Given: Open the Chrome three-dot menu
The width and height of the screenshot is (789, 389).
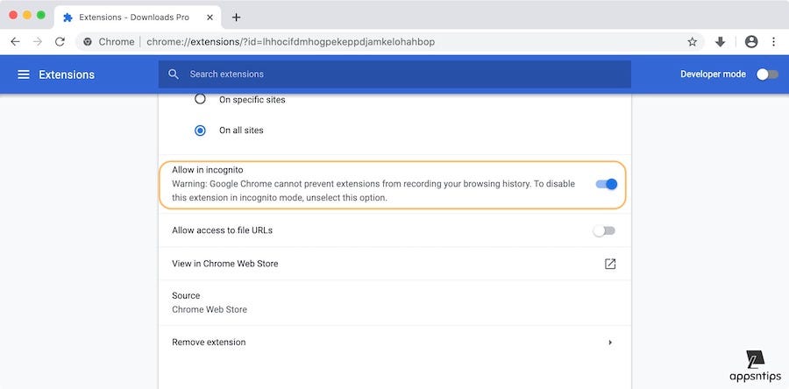Looking at the screenshot, I should pyautogui.click(x=774, y=42).
